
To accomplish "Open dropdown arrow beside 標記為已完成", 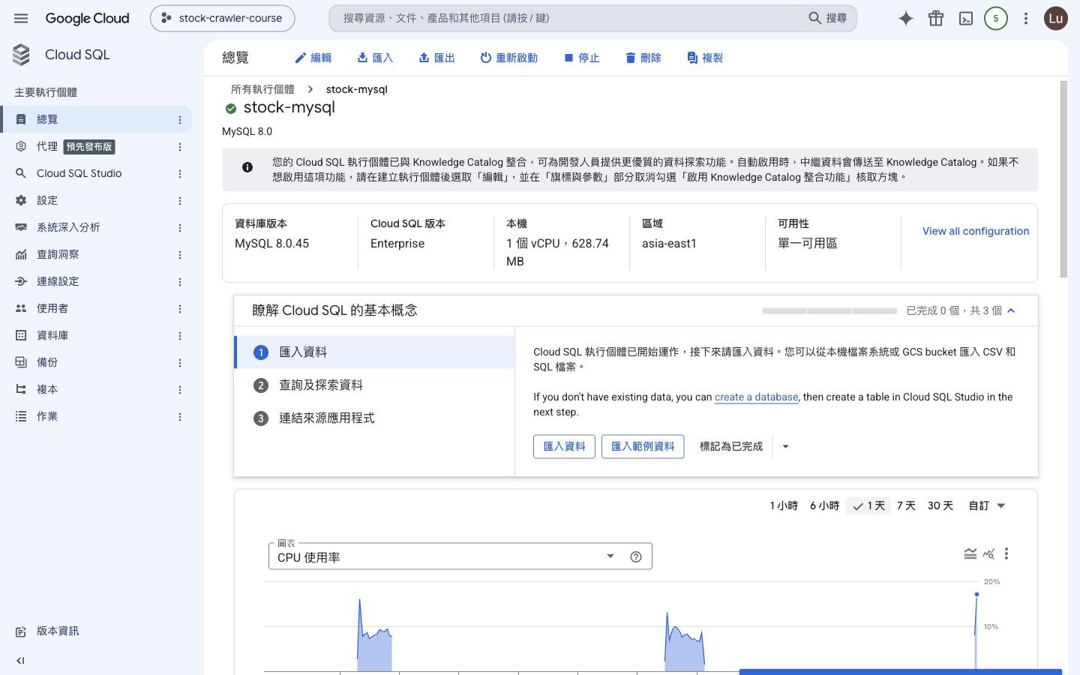I will coord(785,446).
